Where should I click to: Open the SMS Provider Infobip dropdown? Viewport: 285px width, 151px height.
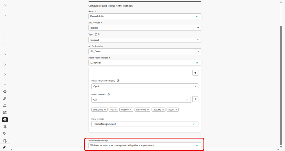tap(145, 28)
